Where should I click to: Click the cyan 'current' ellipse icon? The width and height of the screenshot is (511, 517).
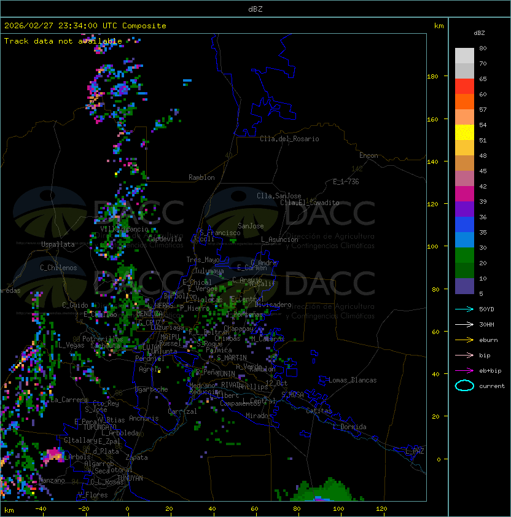[x=464, y=386]
